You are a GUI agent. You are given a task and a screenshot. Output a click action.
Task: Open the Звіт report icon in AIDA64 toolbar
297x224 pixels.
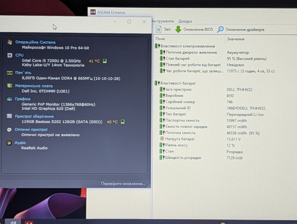[x=158, y=29]
